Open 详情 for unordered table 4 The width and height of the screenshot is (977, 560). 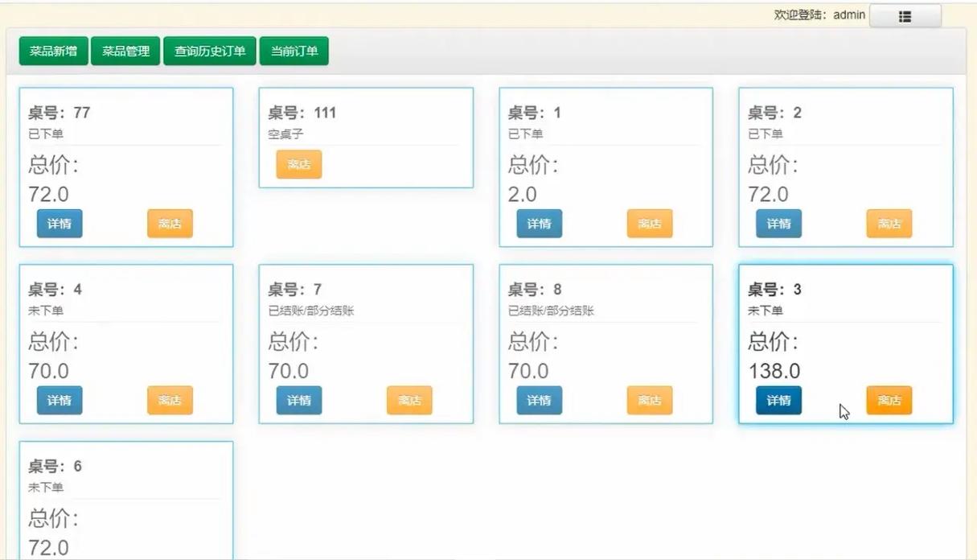click(x=58, y=400)
